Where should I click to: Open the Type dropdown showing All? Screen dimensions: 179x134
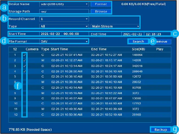64,26
